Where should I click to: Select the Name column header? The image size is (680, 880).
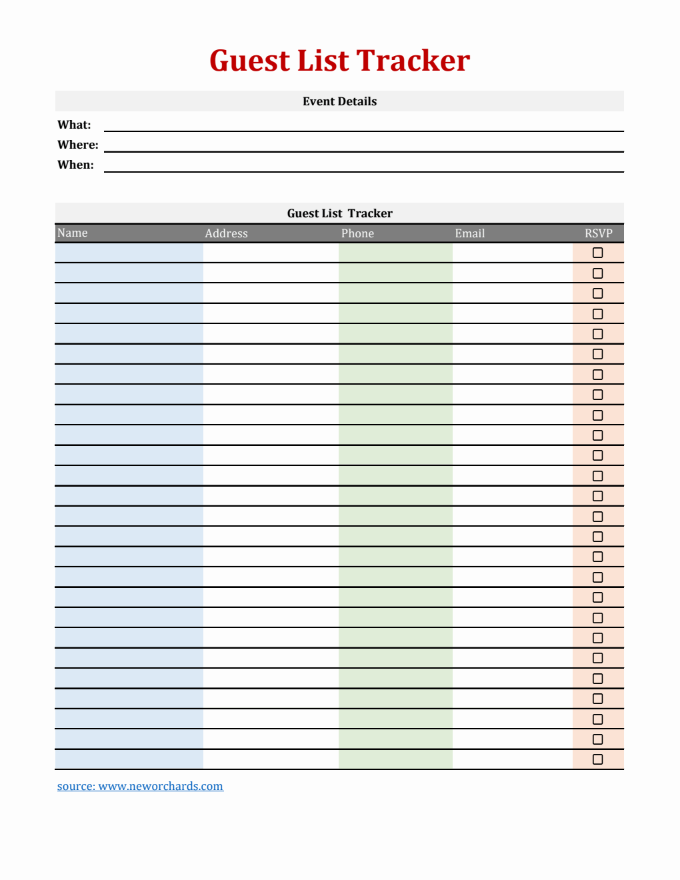tap(73, 233)
